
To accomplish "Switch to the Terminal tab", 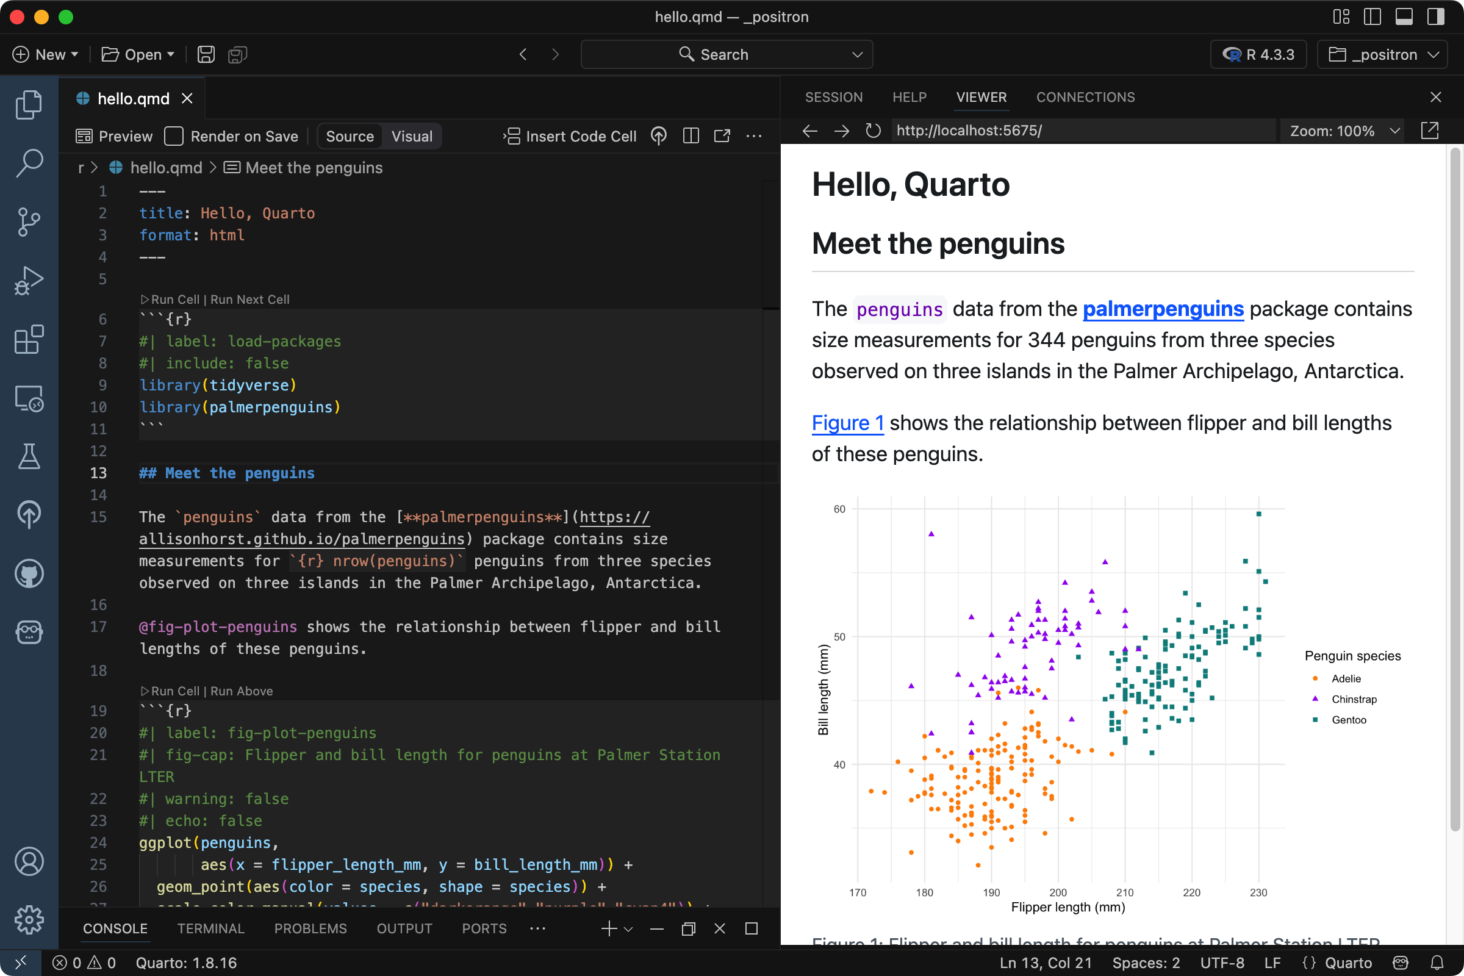I will pyautogui.click(x=210, y=928).
